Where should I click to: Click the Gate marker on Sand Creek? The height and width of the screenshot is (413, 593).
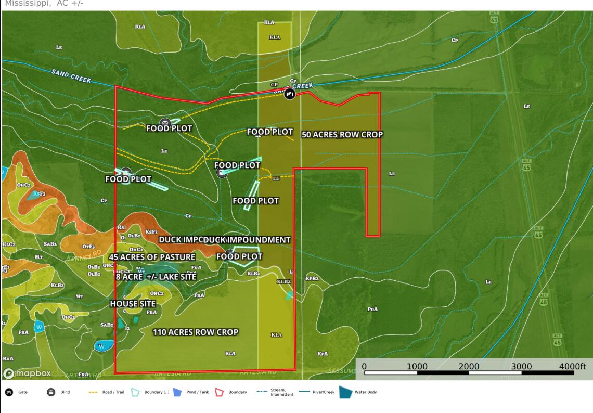(x=290, y=94)
